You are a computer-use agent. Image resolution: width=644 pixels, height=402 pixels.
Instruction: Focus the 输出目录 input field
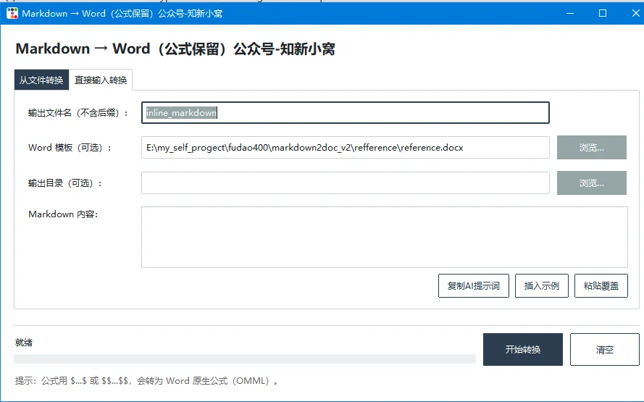346,183
